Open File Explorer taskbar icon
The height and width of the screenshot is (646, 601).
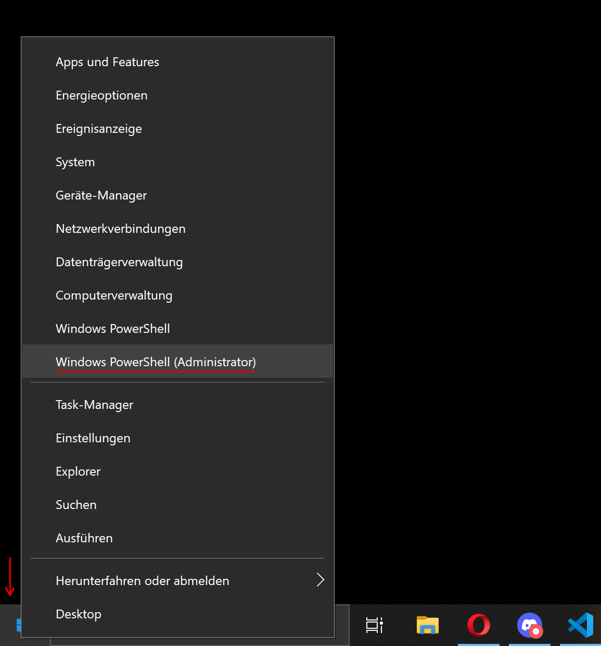pyautogui.click(x=427, y=625)
